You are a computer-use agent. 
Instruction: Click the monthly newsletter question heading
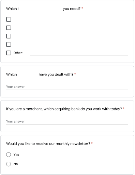[48, 144]
